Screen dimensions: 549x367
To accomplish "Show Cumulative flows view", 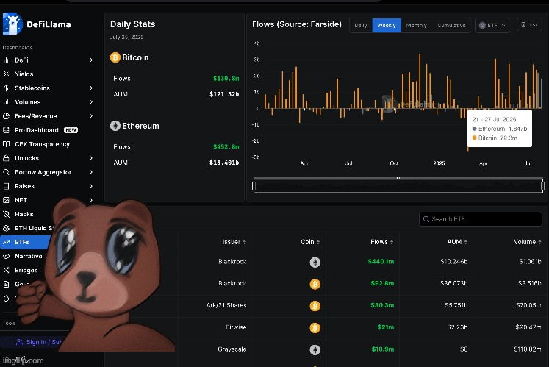I will point(451,25).
